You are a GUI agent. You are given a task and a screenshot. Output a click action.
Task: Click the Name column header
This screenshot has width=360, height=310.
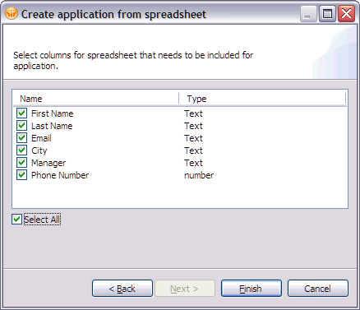[96, 99]
